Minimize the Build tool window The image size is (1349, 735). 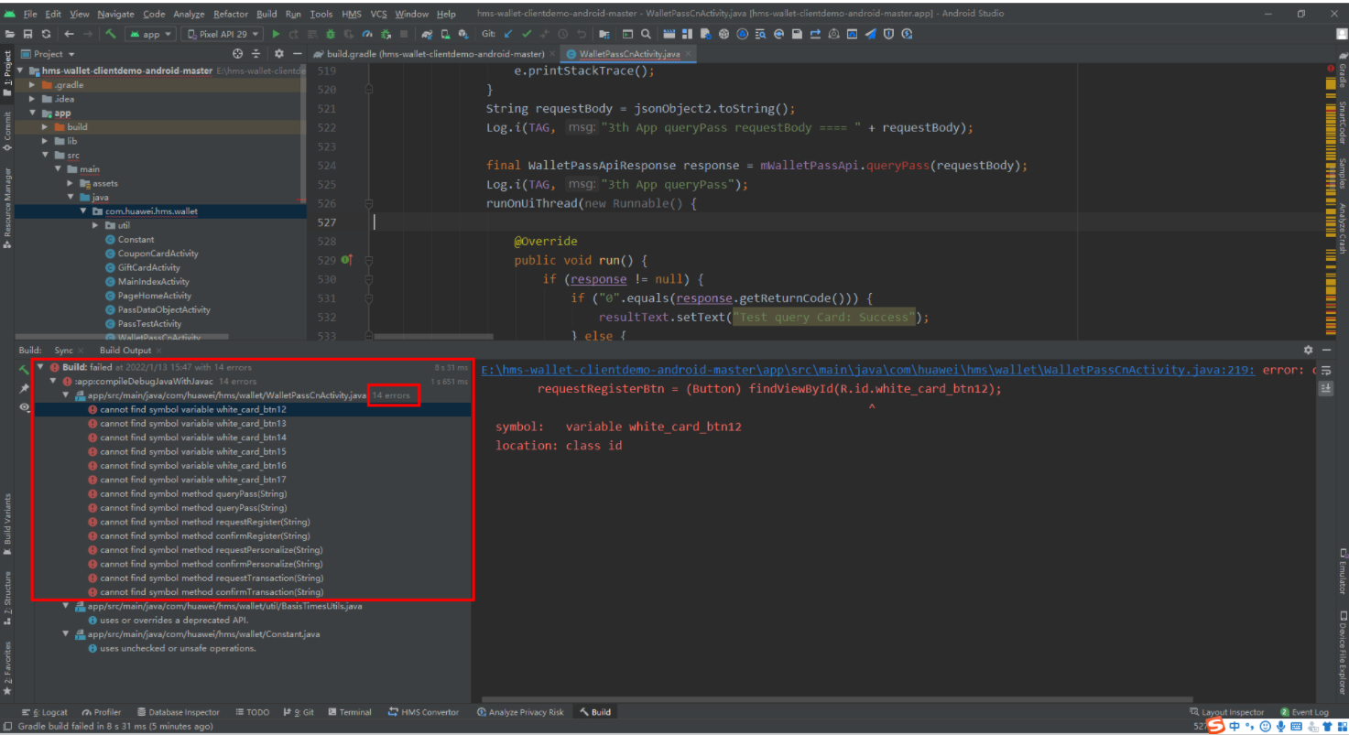[x=1326, y=350]
